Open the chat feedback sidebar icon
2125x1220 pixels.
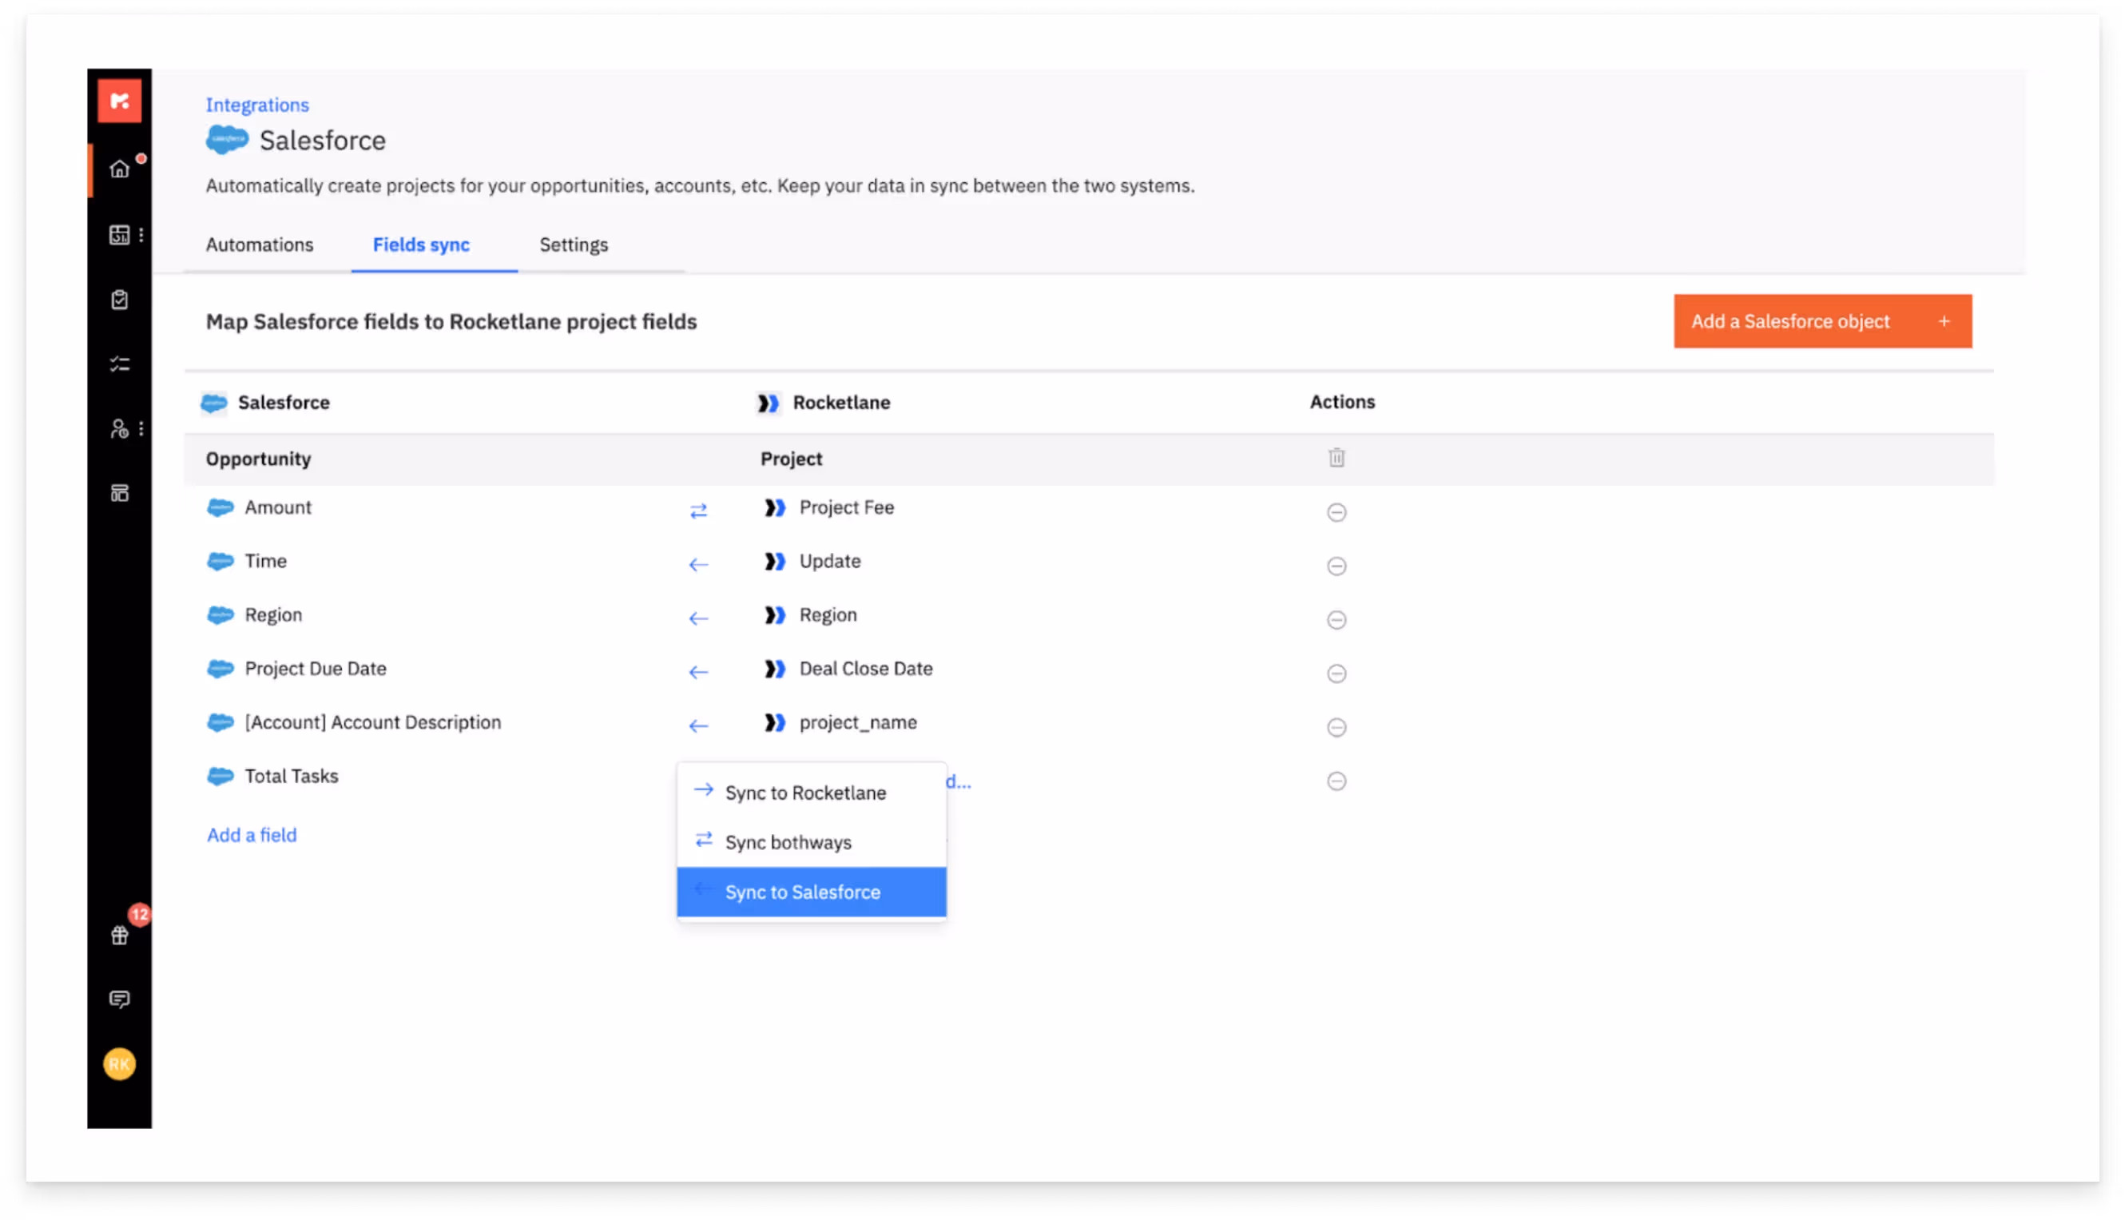click(119, 999)
